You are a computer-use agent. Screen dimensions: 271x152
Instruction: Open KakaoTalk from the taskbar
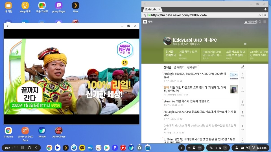coord(82,148)
